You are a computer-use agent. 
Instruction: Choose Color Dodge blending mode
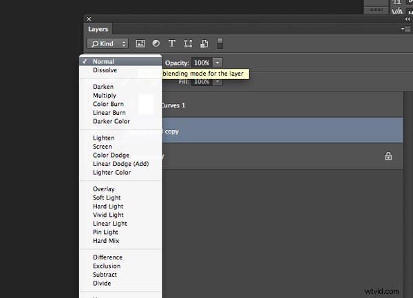[x=120, y=155]
